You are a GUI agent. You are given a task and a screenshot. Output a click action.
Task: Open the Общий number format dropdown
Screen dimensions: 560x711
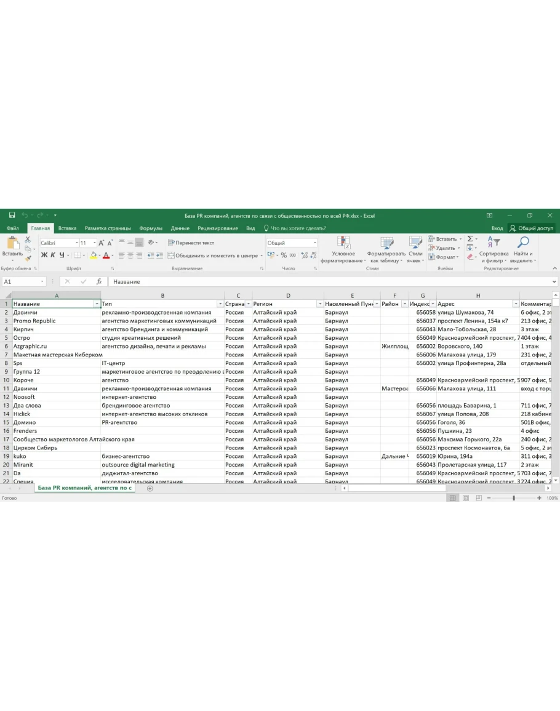pos(314,243)
